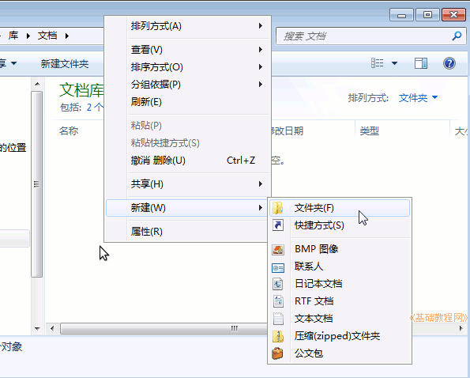Click the 日记本文档 journal icon
Viewport: 470px width, 378px height.
point(278,284)
